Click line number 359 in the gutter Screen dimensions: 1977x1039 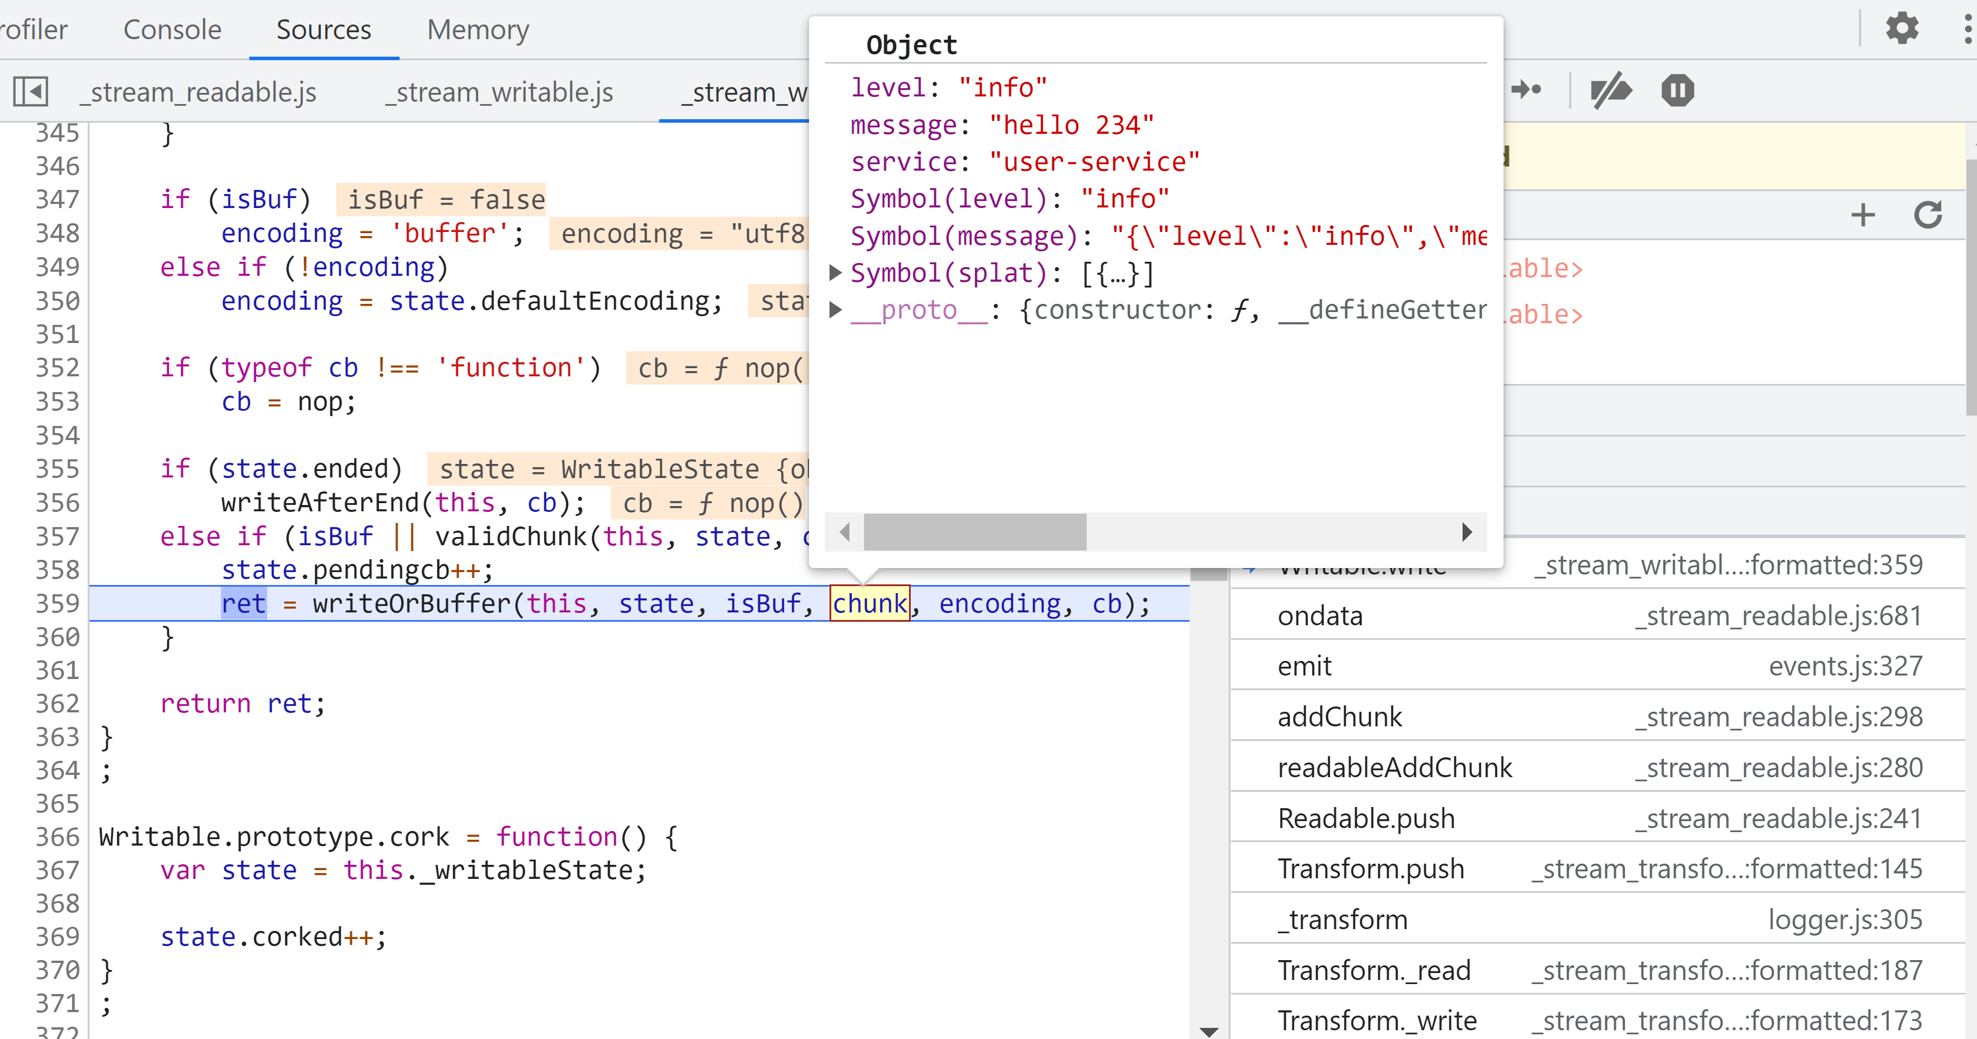tap(57, 603)
